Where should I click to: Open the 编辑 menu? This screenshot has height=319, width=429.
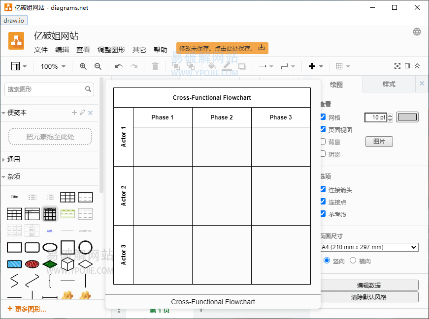[62, 50]
